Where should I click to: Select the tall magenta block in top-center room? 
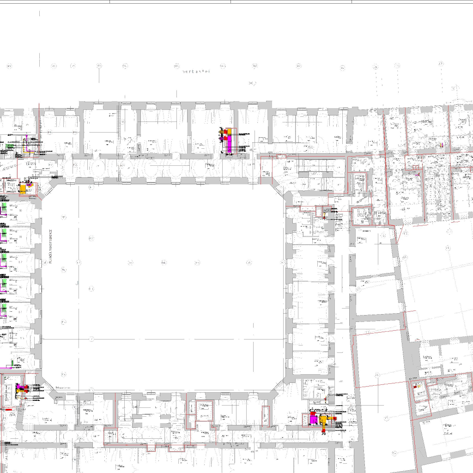(x=228, y=144)
